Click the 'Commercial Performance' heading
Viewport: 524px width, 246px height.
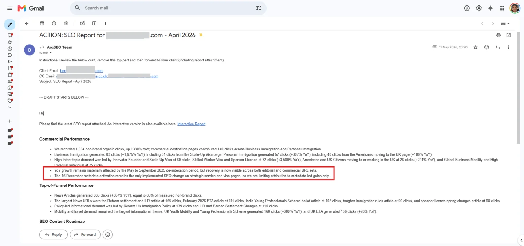tap(64, 139)
